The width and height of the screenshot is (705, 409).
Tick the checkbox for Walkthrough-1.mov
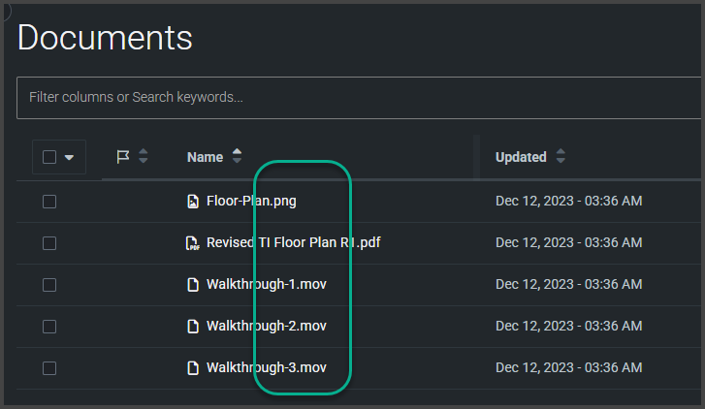[49, 285]
